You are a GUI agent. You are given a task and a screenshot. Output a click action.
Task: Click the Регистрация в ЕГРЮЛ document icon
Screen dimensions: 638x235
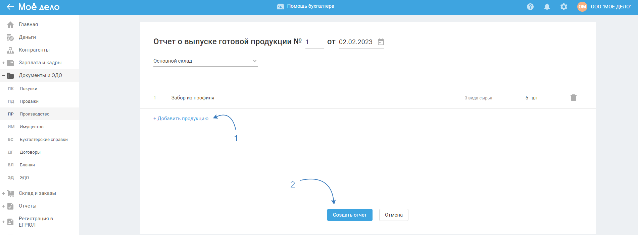coord(10,222)
